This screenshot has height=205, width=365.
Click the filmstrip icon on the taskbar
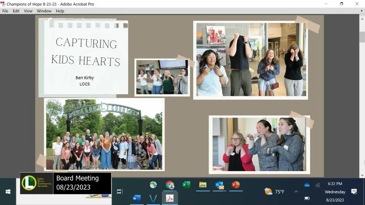click(x=119, y=191)
